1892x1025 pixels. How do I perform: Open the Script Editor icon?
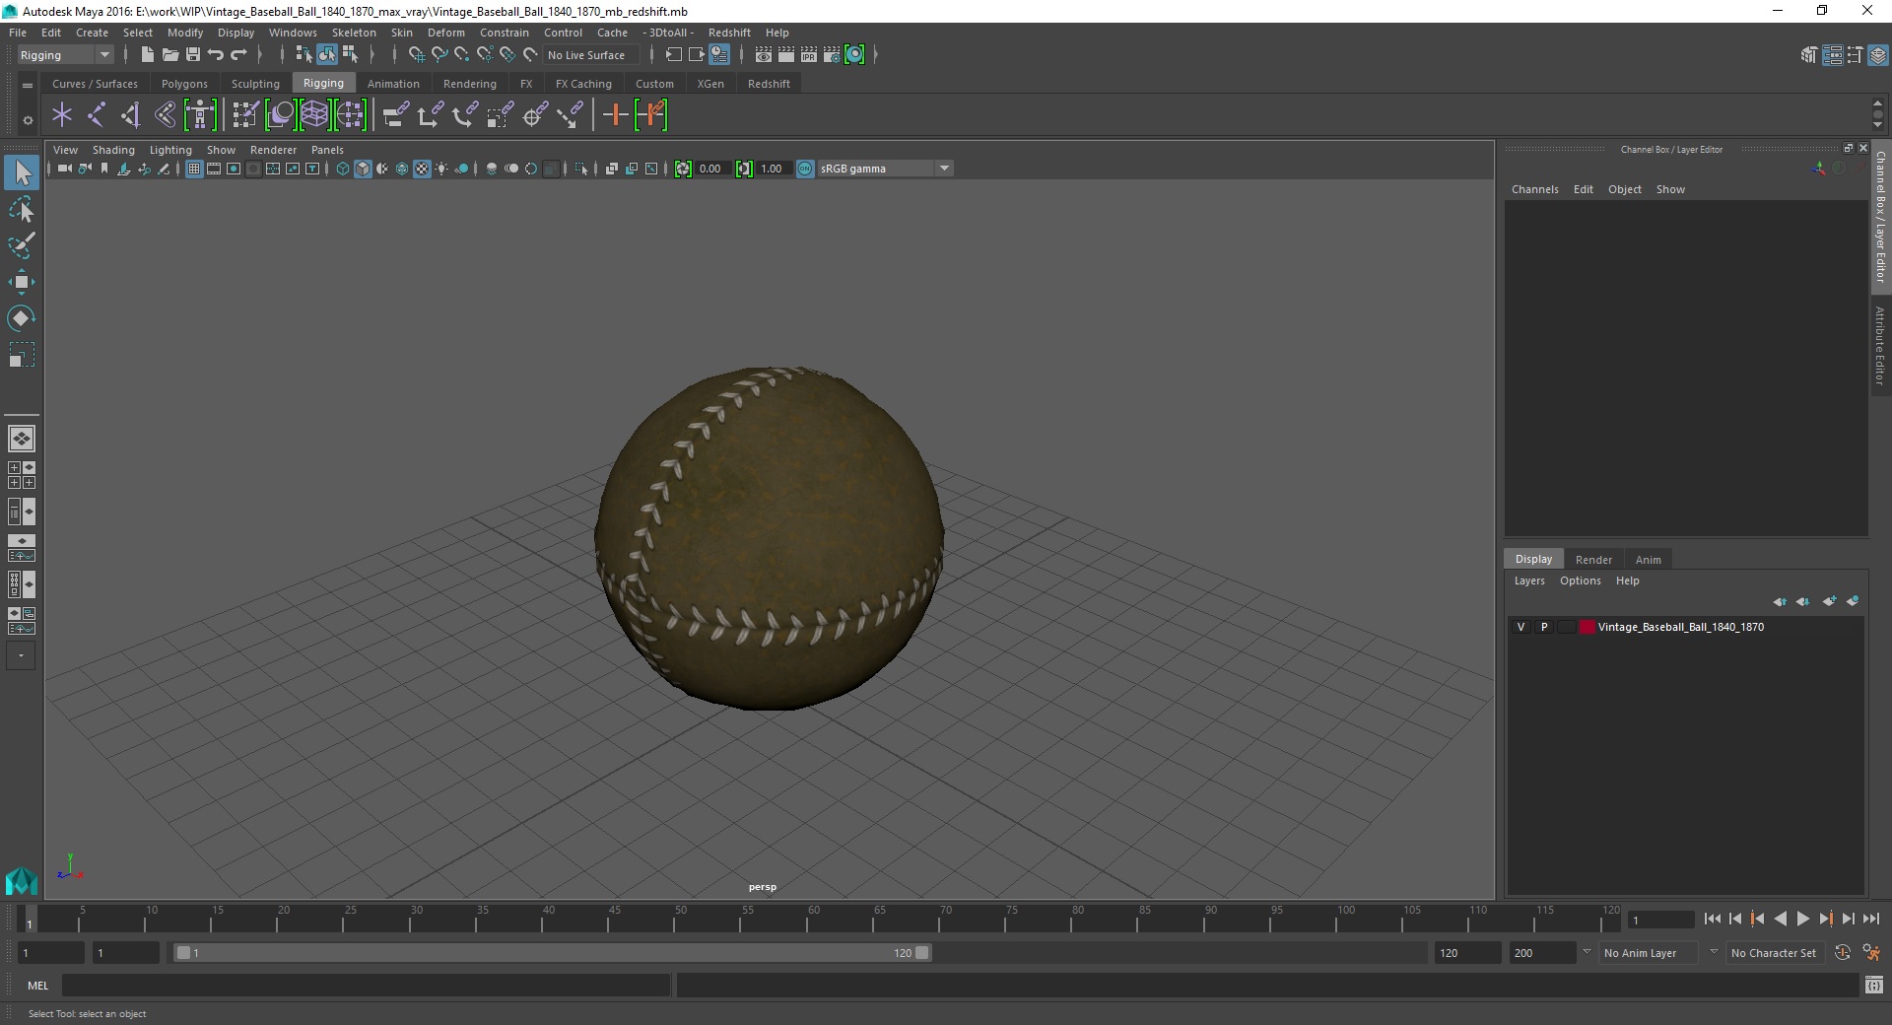pyautogui.click(x=1874, y=985)
